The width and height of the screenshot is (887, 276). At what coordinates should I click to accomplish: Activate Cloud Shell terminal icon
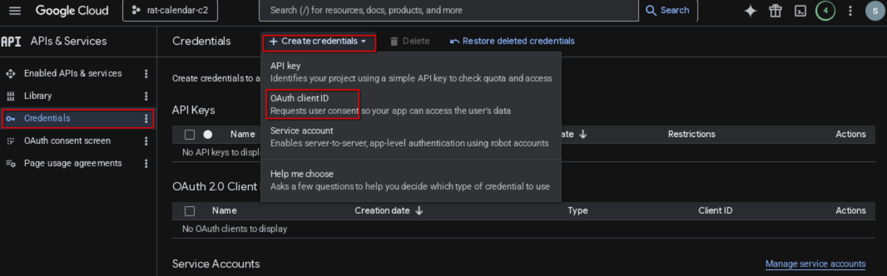pyautogui.click(x=800, y=11)
